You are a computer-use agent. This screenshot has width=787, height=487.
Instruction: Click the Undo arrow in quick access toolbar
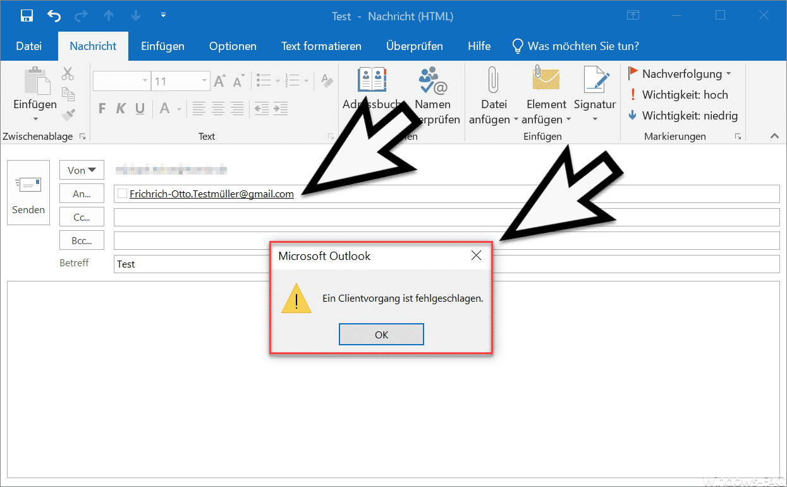pyautogui.click(x=54, y=16)
